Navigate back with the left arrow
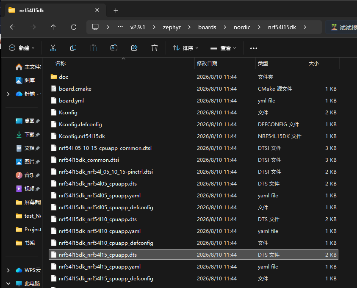This screenshot has height=288, width=357. click(13, 27)
